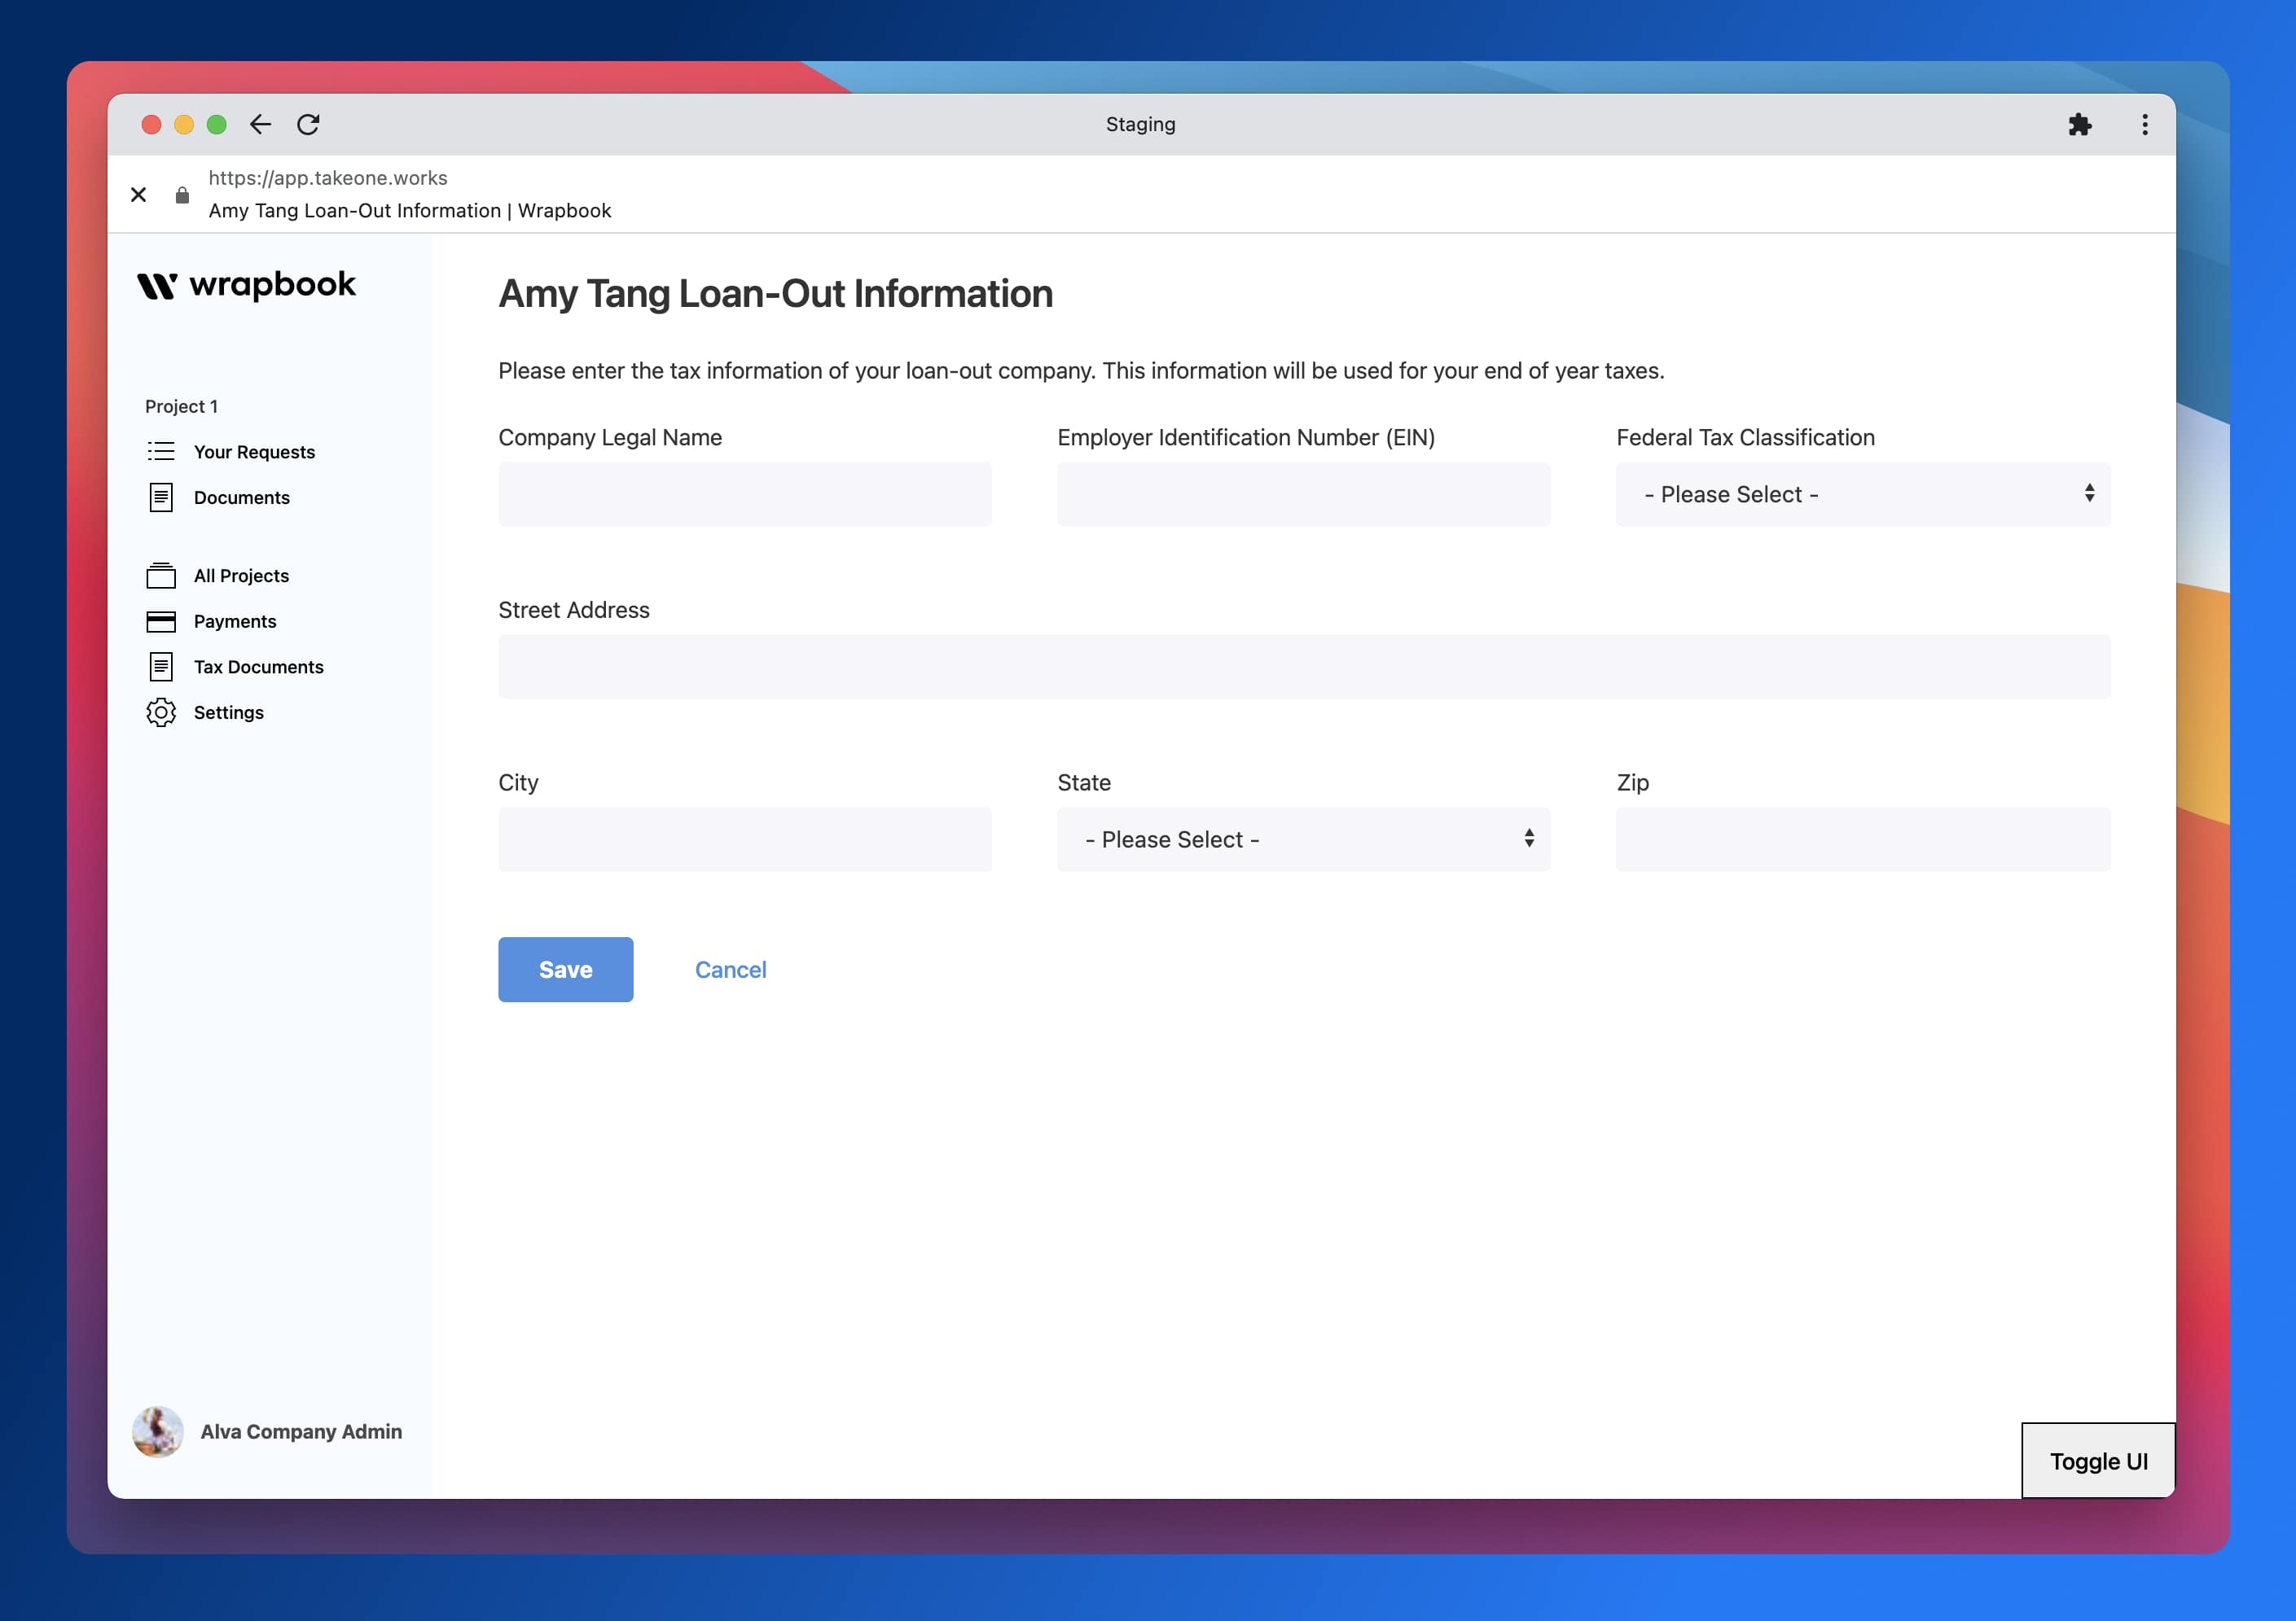
Task: Open Tax Documents in the sidebar
Action: 258,667
